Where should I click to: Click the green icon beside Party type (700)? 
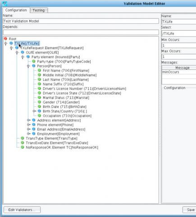coord(34,61)
